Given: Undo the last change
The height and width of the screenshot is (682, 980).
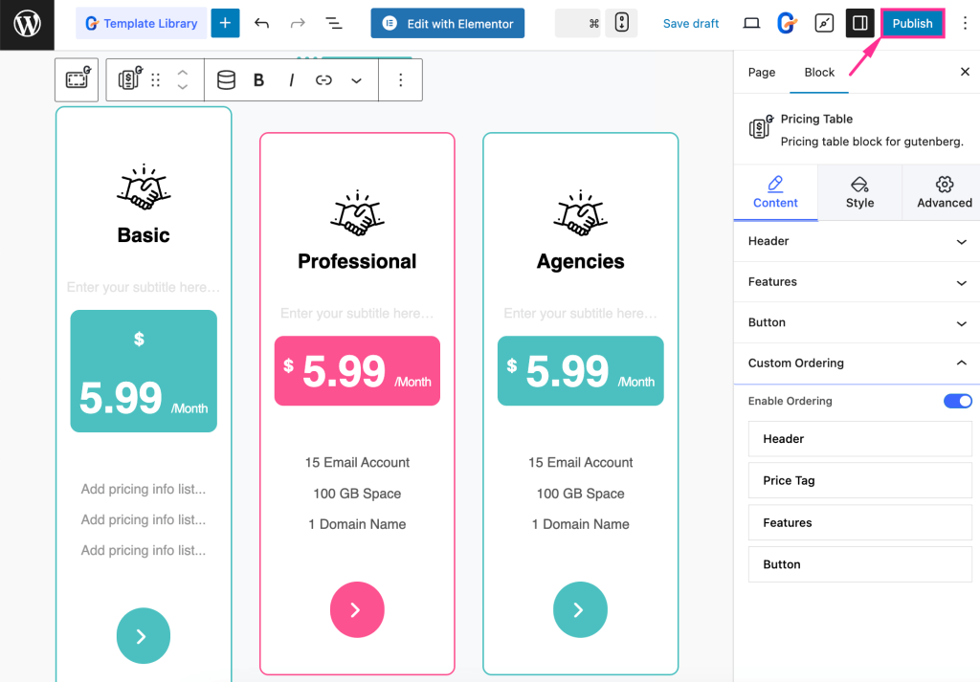Looking at the screenshot, I should 261,24.
